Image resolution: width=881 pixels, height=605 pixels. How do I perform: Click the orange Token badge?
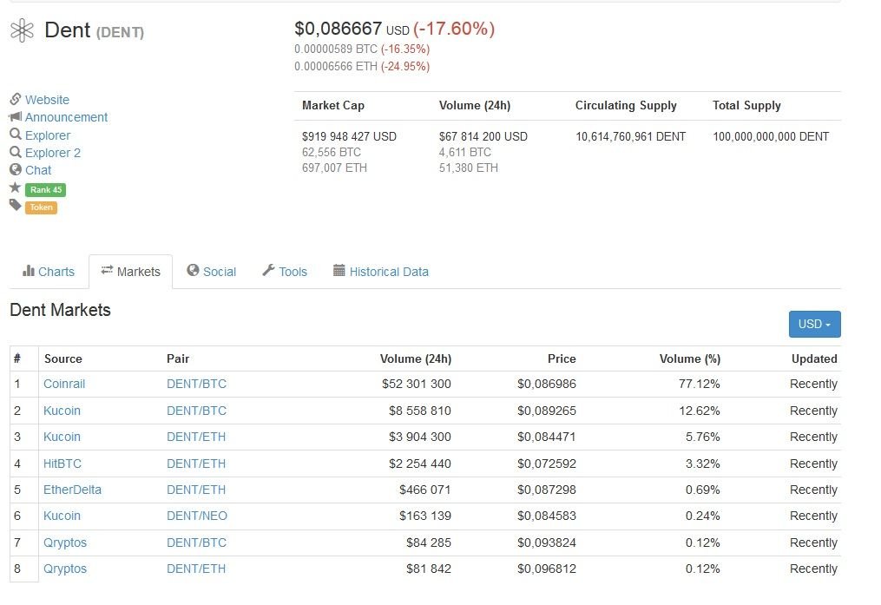click(41, 207)
